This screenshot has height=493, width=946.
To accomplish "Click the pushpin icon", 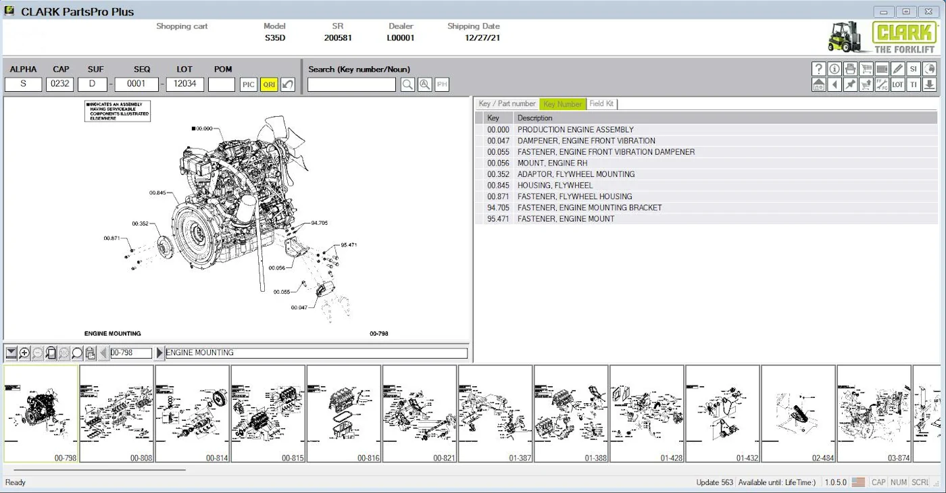I will [850, 84].
